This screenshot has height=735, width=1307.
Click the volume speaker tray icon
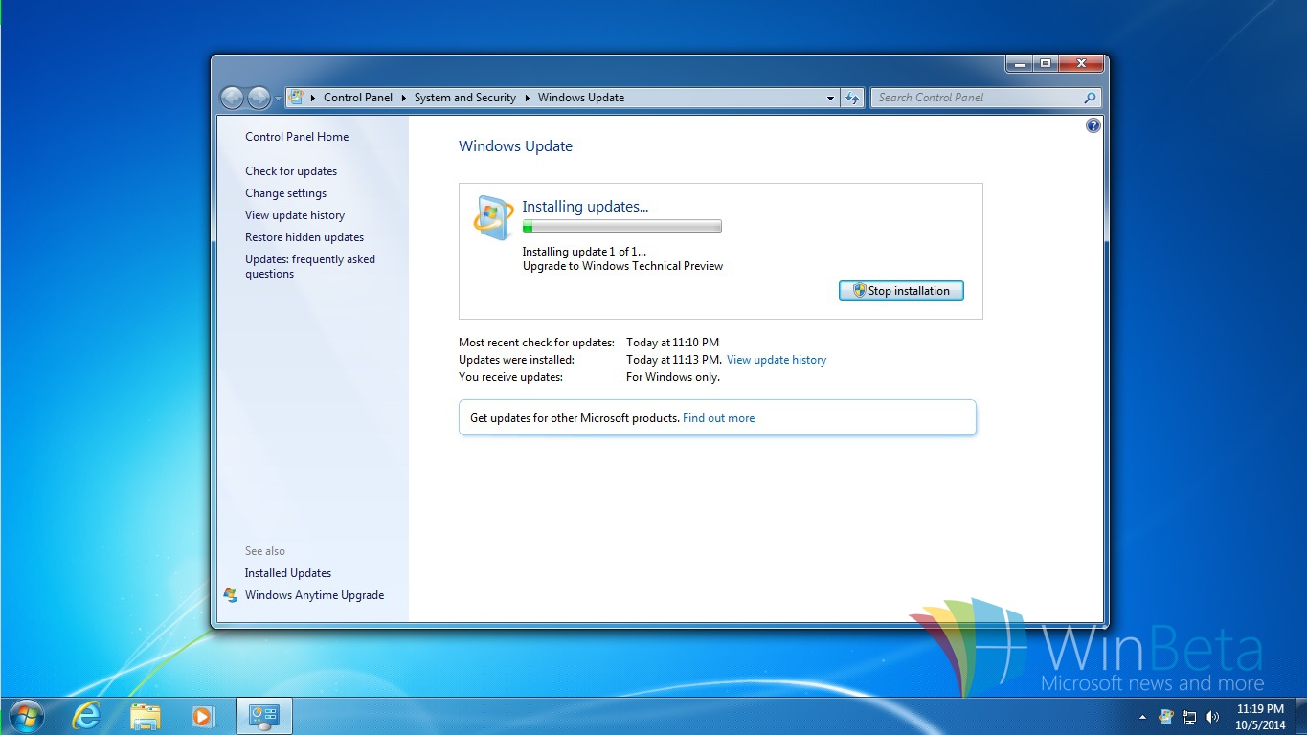pos(1212,717)
